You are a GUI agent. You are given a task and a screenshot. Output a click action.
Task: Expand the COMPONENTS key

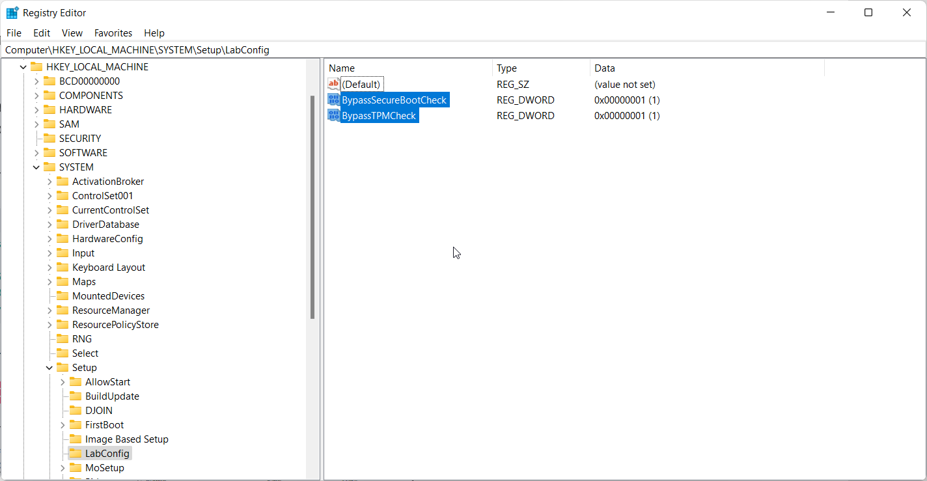tap(36, 96)
